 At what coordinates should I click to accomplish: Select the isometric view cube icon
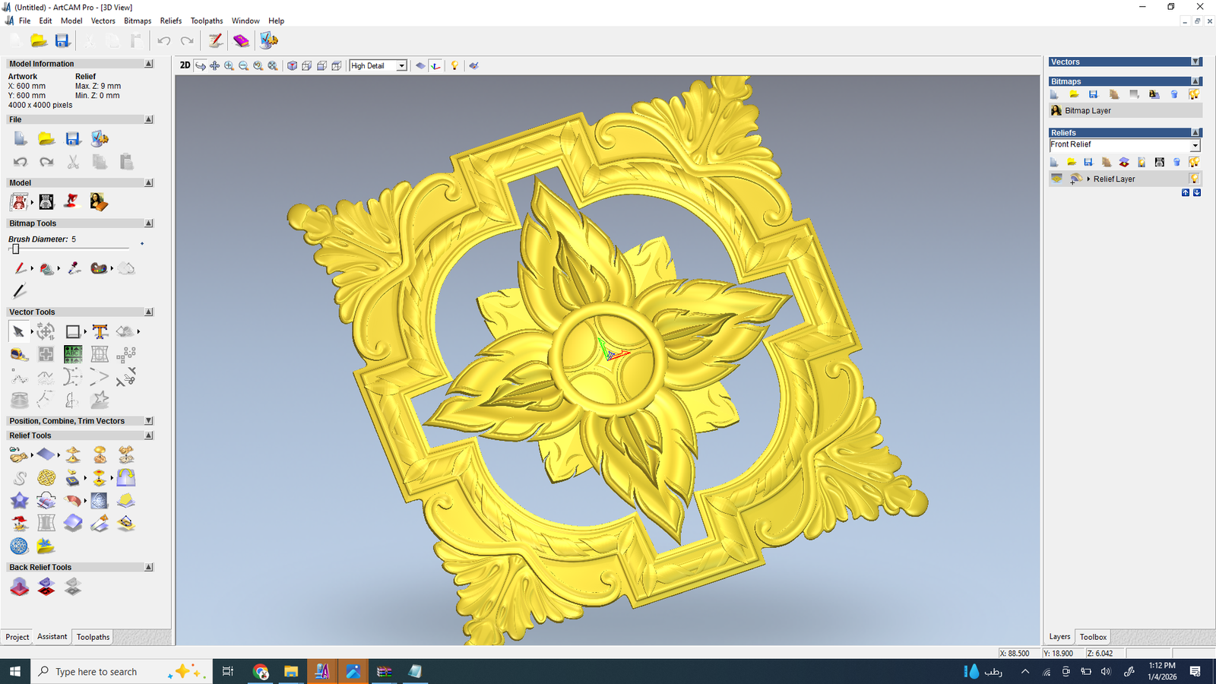pos(292,66)
